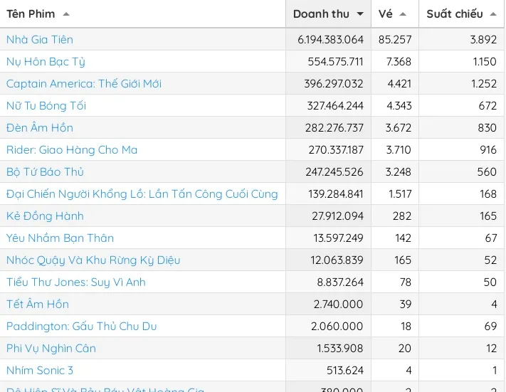Click sort arrow on Suất chiếu column
506x392 pixels.
tap(493, 14)
